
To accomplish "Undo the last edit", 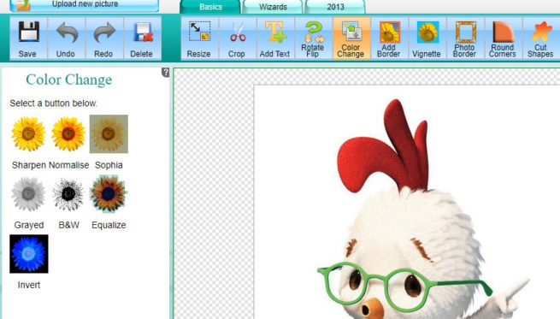I will coord(66,38).
